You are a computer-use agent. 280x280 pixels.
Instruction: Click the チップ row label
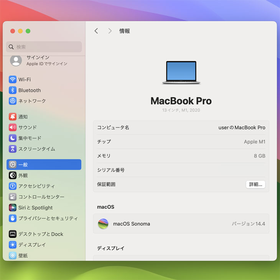(104, 142)
